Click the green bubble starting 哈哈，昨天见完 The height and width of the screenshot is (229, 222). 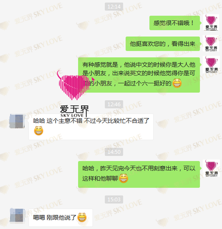(x=139, y=175)
